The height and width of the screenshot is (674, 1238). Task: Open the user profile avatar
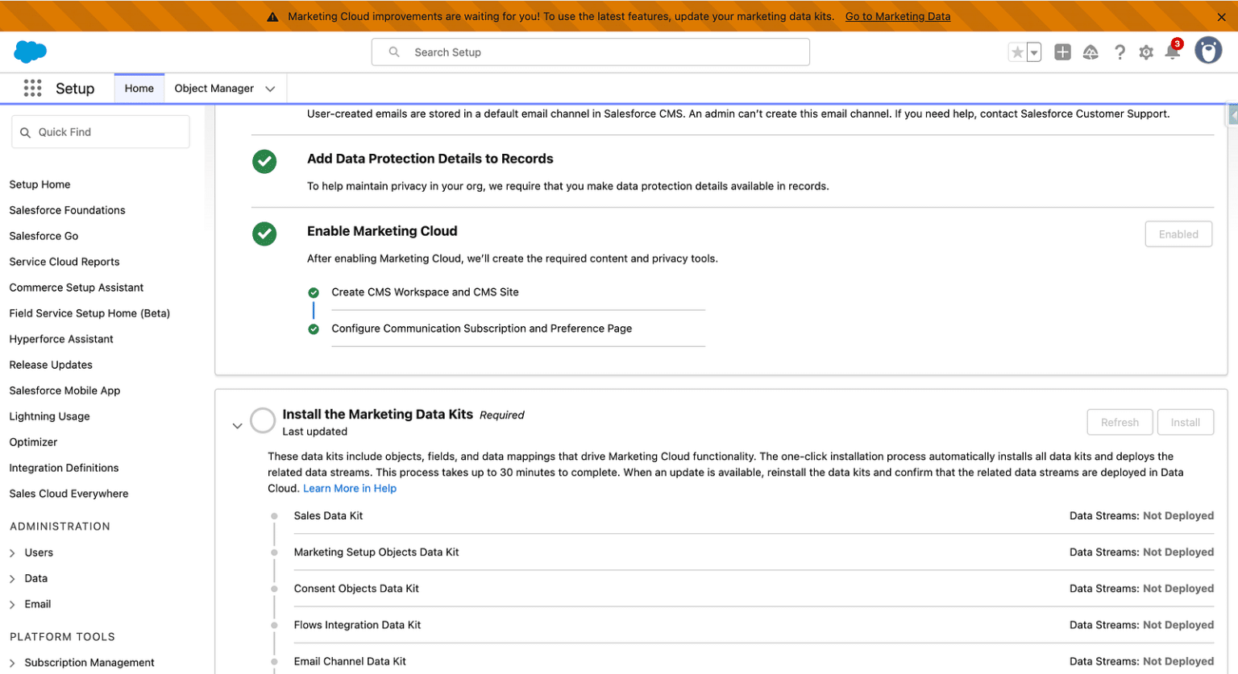(1208, 51)
